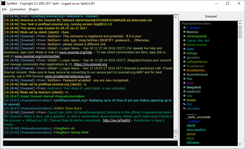Open the Connection menu
245x149 pixels.
[18, 9]
